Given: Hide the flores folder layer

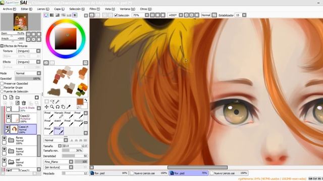Looking at the screenshot, I should pyautogui.click(x=4, y=138).
